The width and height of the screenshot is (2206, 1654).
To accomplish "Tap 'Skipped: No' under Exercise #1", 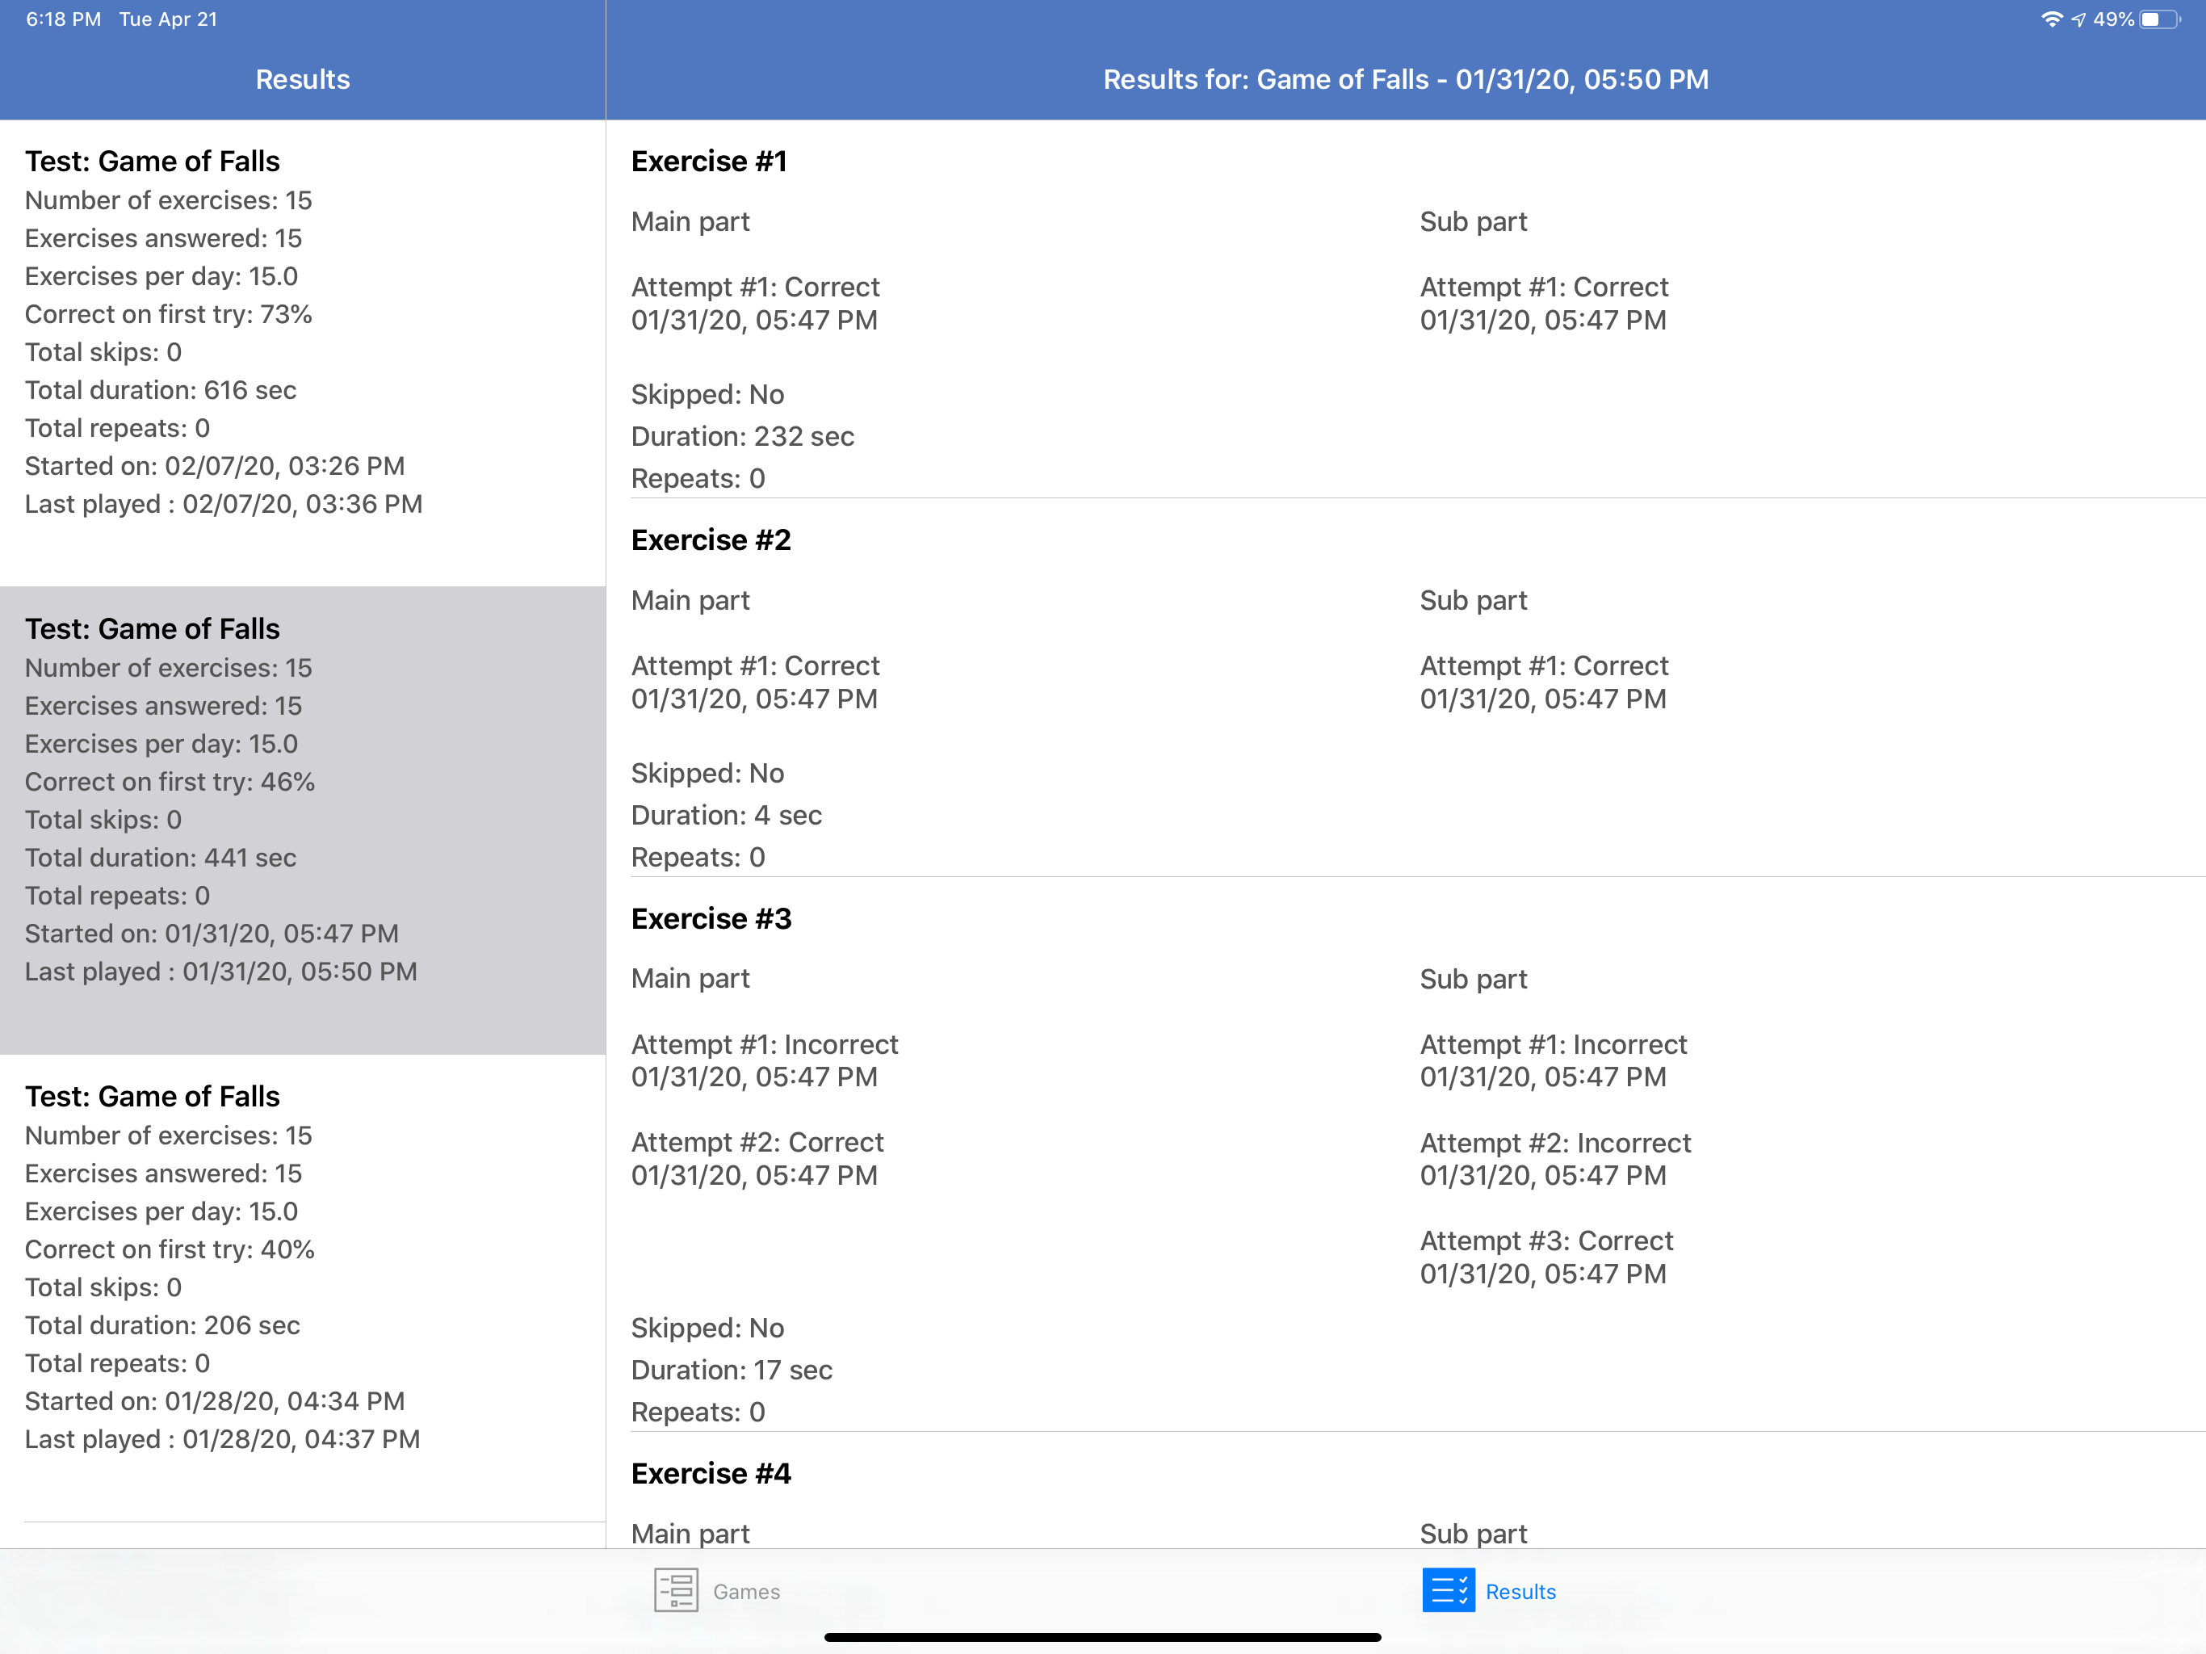I will click(708, 395).
